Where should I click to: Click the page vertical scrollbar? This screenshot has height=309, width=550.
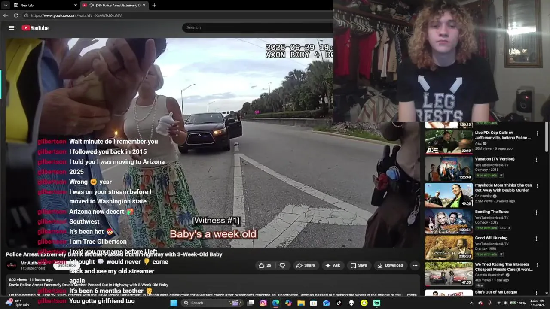pyautogui.click(x=547, y=137)
